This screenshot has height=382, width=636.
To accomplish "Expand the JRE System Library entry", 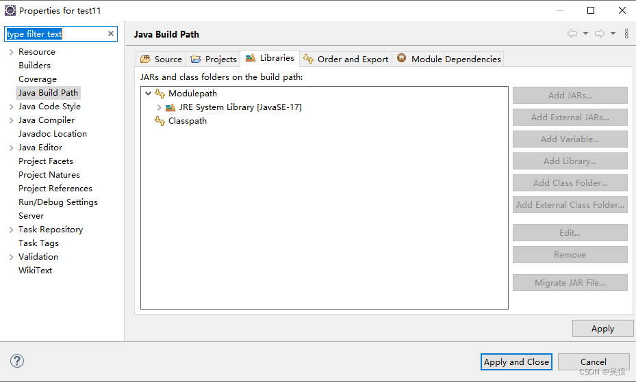I will click(159, 107).
